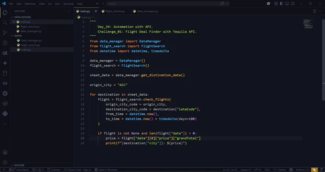Change file encoding via UTF-8
The width and height of the screenshot is (325, 172).
click(x=258, y=170)
